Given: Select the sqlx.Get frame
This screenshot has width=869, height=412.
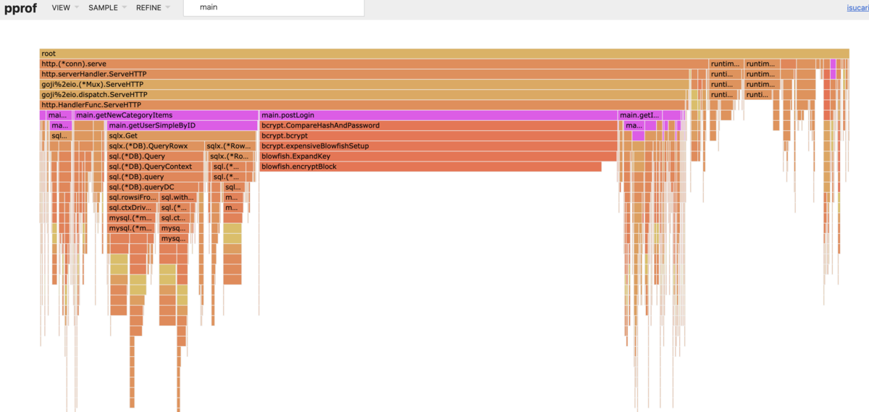Looking at the screenshot, I should (x=181, y=135).
